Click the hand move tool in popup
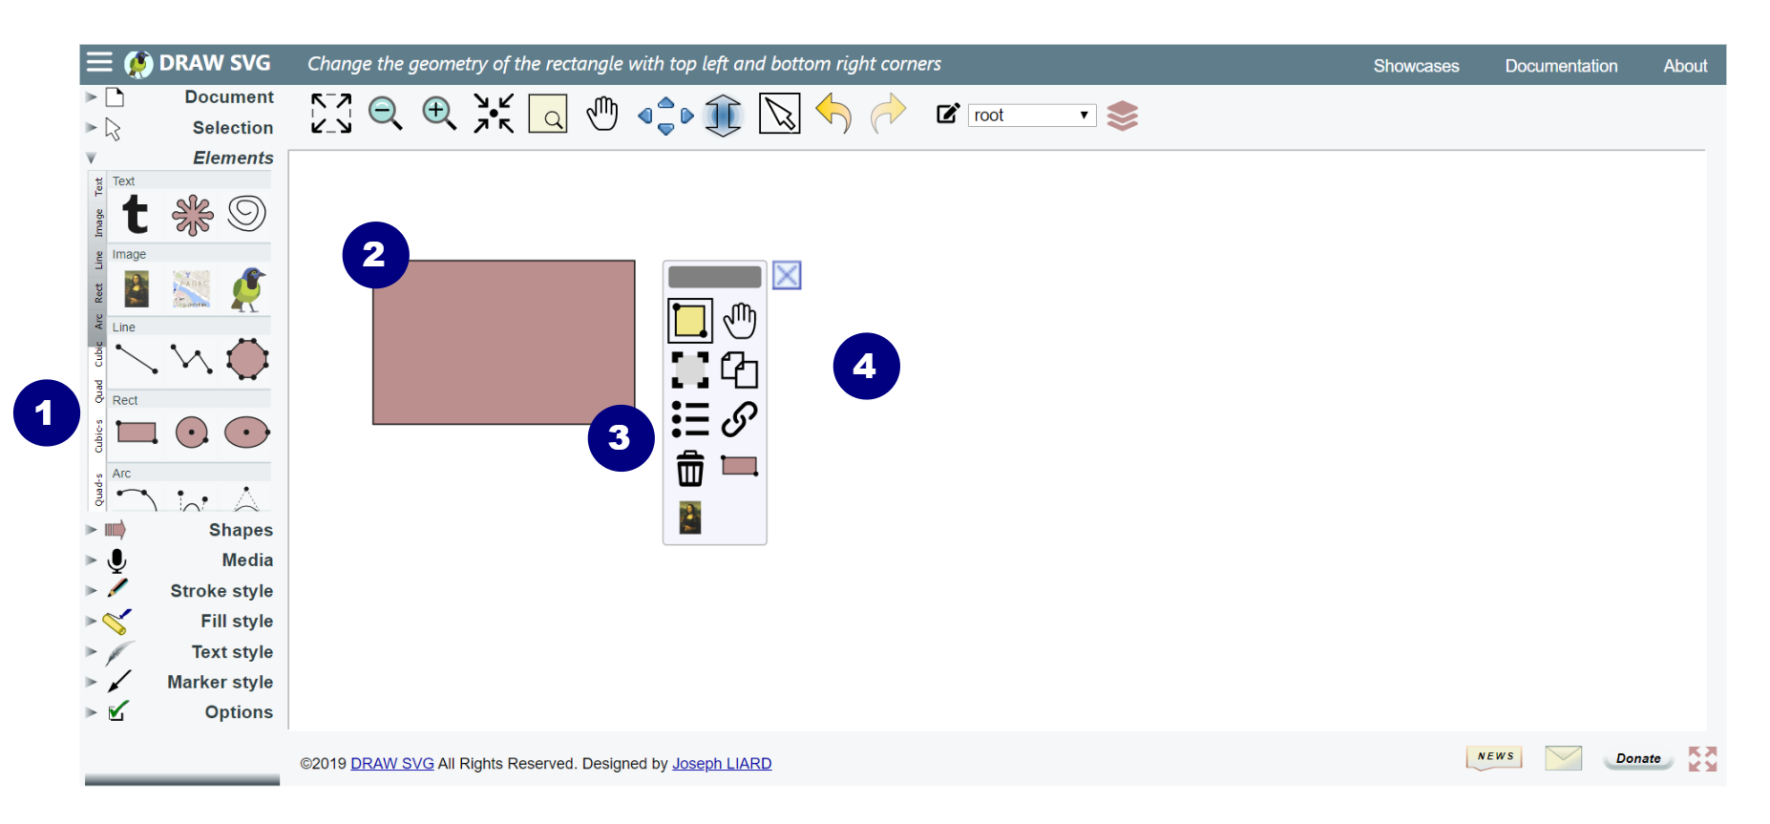Viewport: 1770px width, 824px height. [x=740, y=321]
